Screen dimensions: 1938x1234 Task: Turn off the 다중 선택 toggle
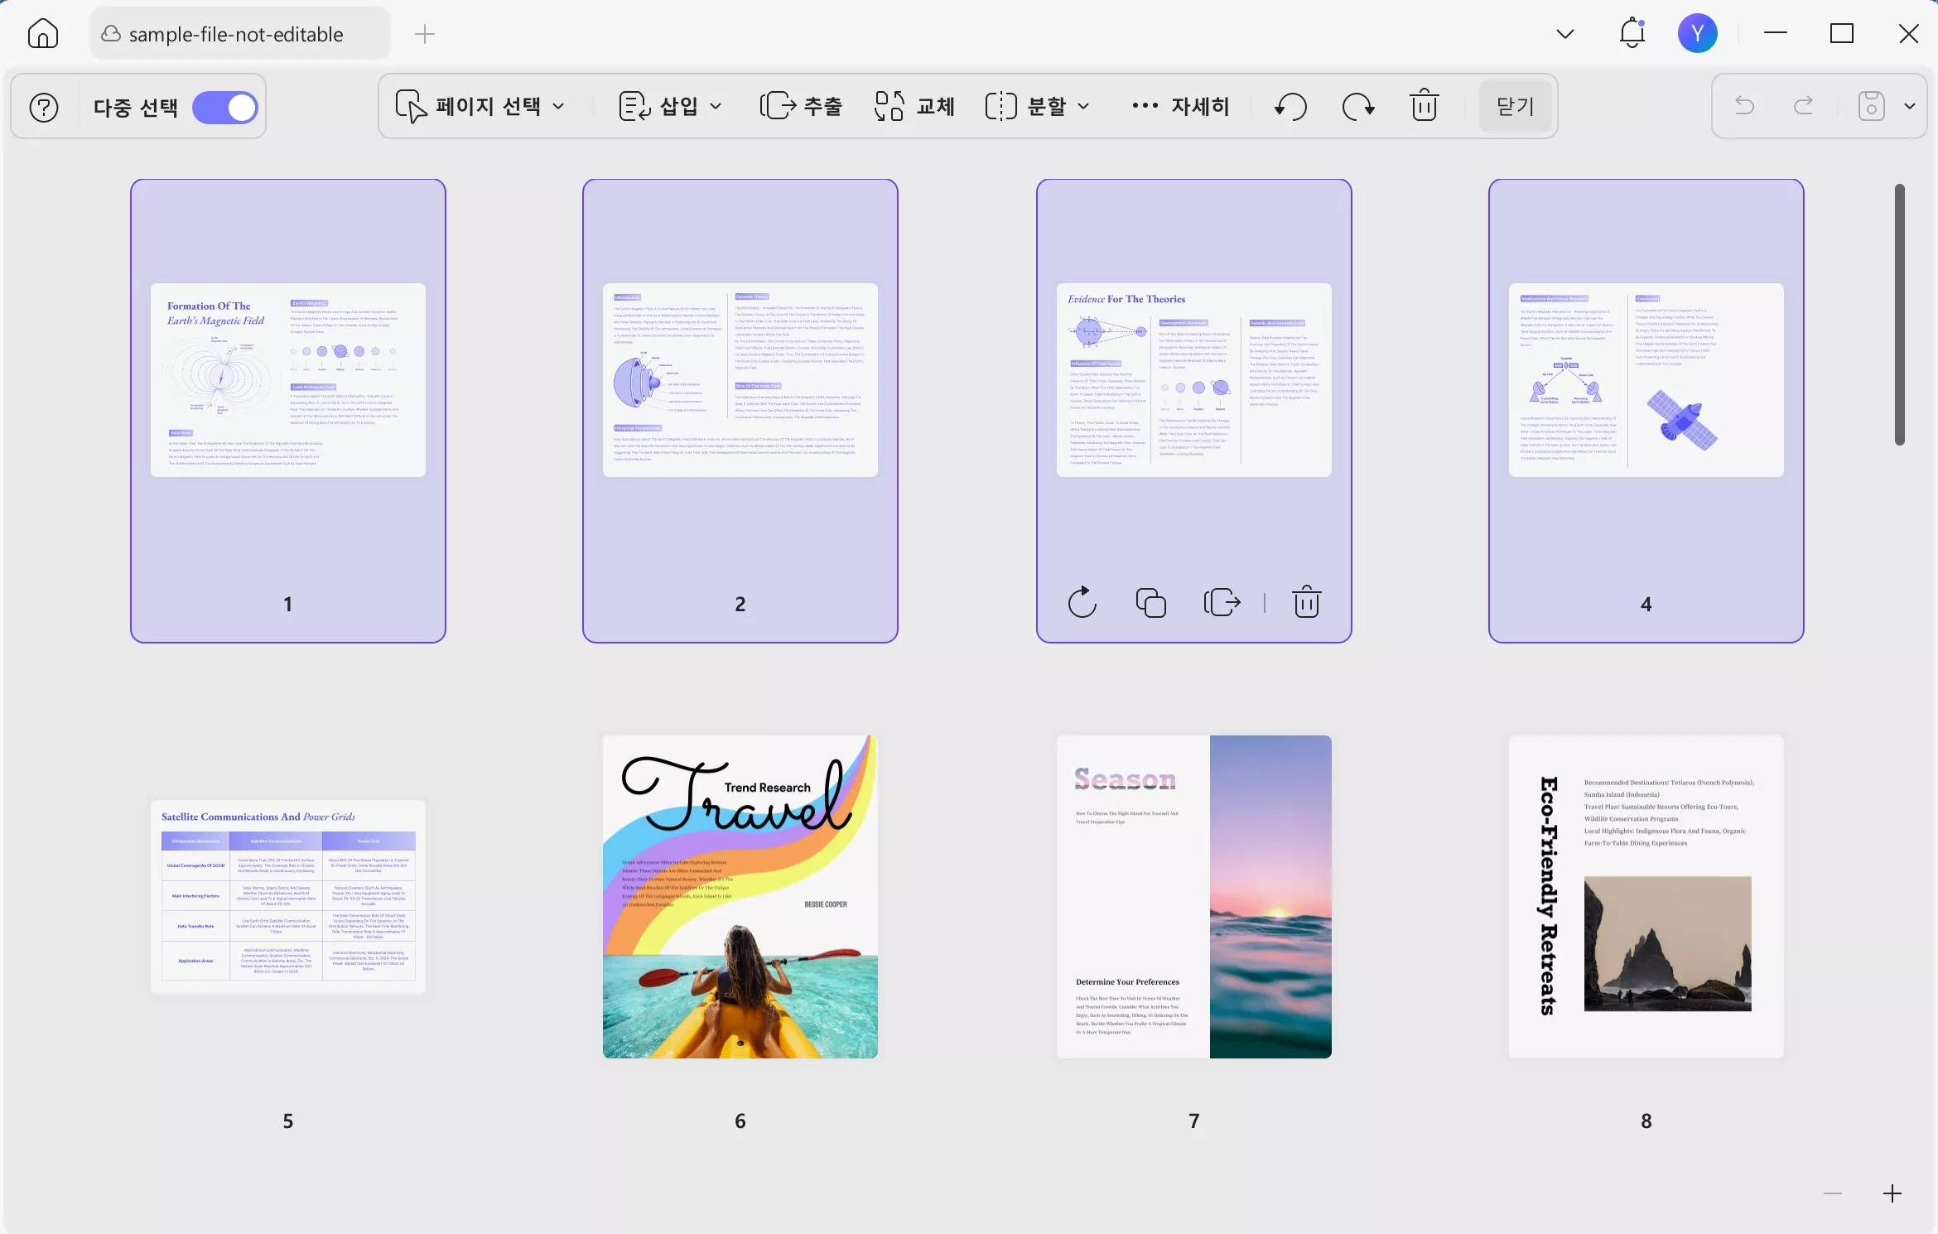[225, 107]
